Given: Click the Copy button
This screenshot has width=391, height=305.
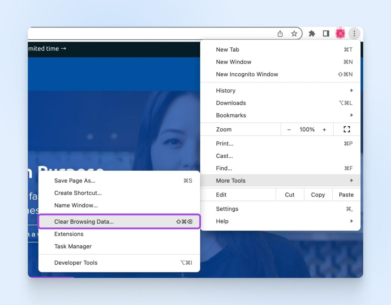Looking at the screenshot, I should [318, 194].
